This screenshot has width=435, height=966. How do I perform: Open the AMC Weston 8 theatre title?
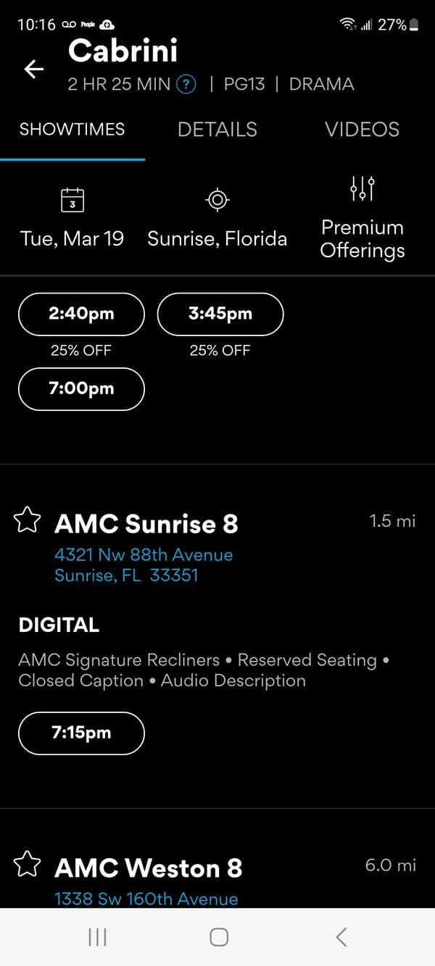coord(149,867)
